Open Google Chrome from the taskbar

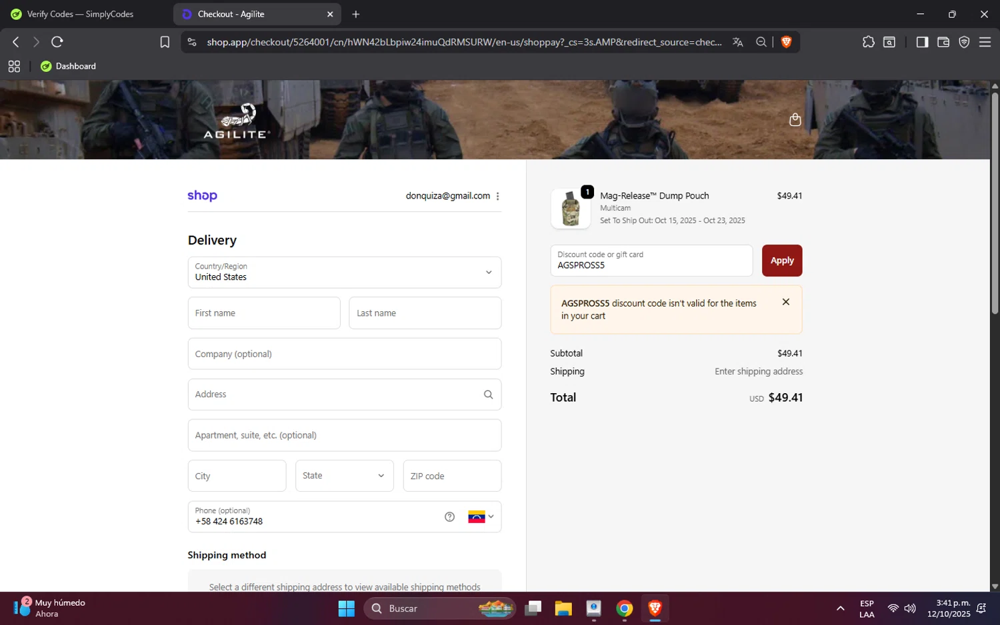point(624,608)
